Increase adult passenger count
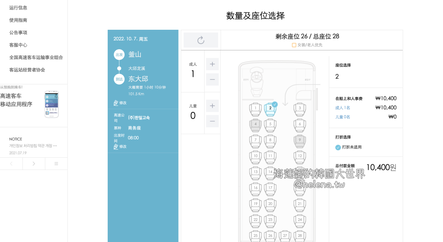 click(x=212, y=64)
